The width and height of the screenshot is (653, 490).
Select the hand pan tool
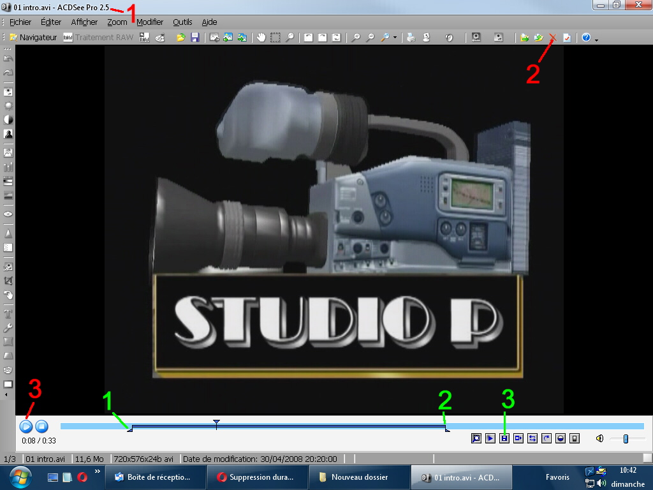(x=261, y=38)
